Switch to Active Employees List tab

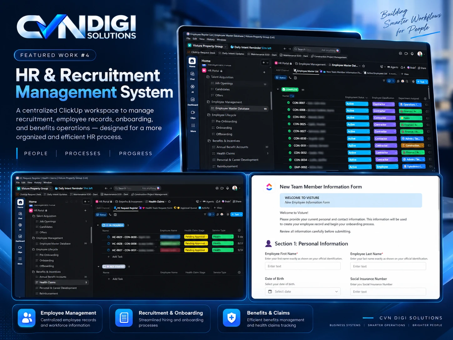click(375, 73)
